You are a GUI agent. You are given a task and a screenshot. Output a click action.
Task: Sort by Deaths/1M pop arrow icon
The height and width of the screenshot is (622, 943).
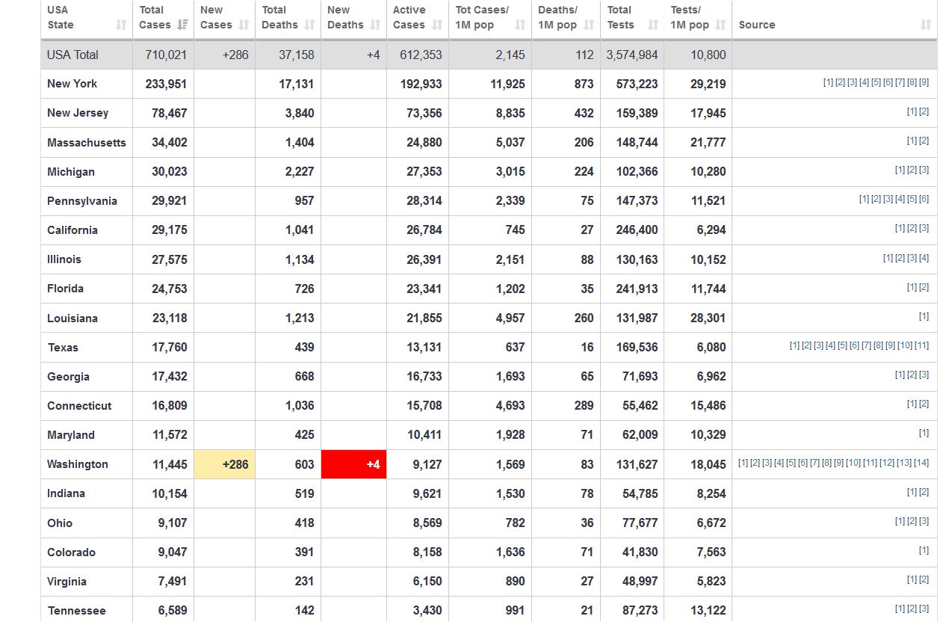(589, 25)
